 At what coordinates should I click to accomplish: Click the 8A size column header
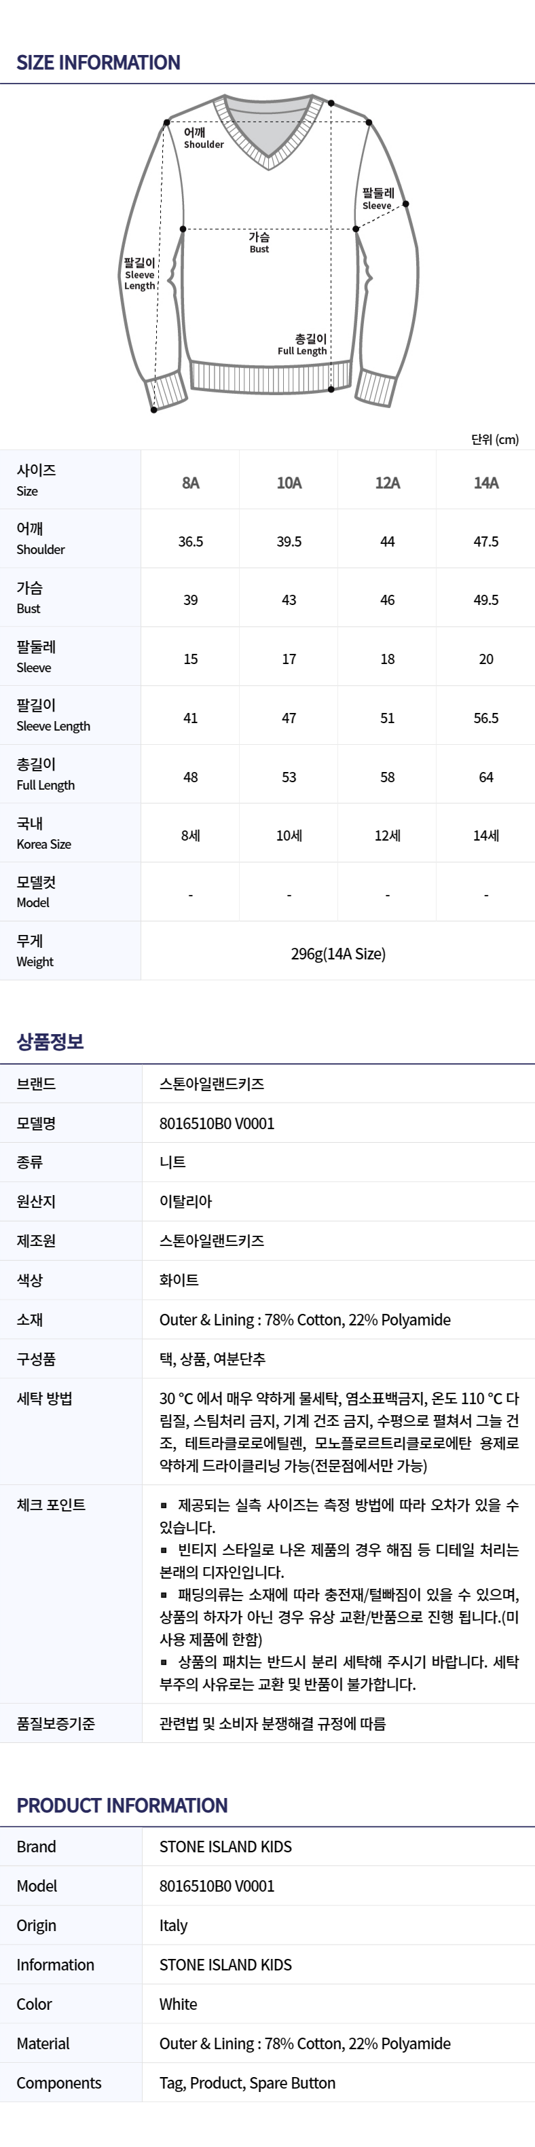click(x=190, y=483)
